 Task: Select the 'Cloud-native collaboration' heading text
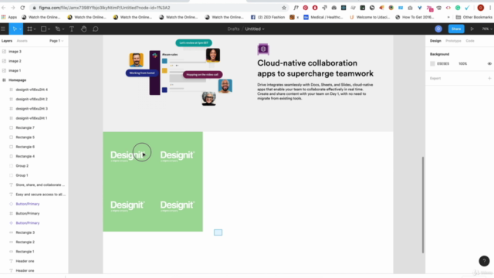click(x=307, y=63)
